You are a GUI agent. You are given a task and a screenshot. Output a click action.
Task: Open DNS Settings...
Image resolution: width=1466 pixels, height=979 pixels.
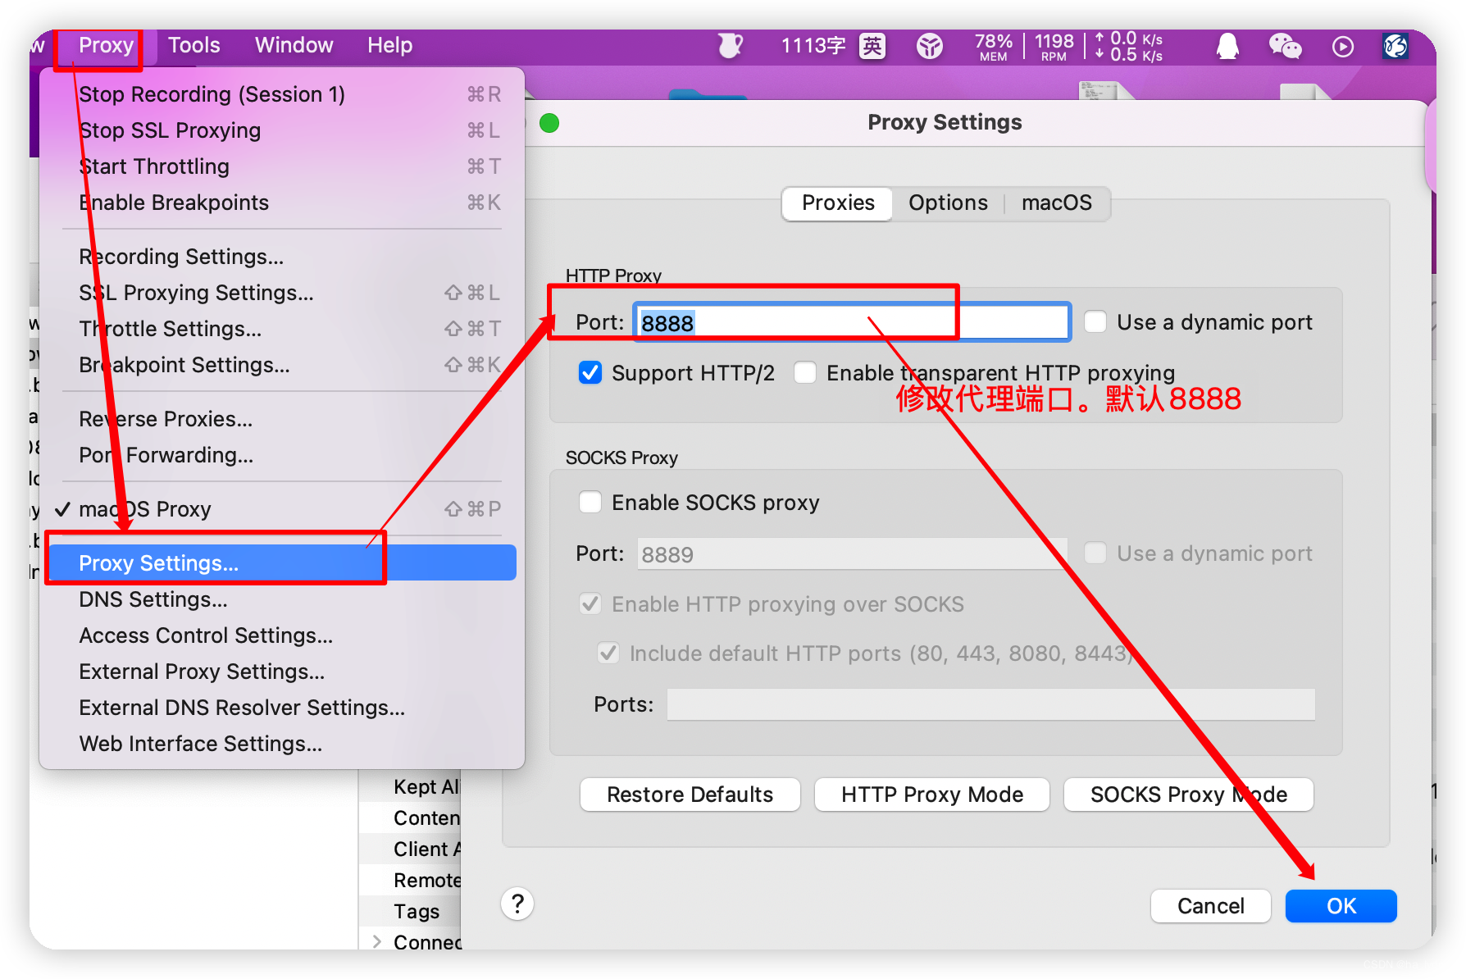coord(281,599)
